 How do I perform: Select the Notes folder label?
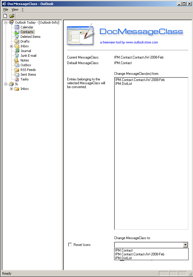[25, 60]
